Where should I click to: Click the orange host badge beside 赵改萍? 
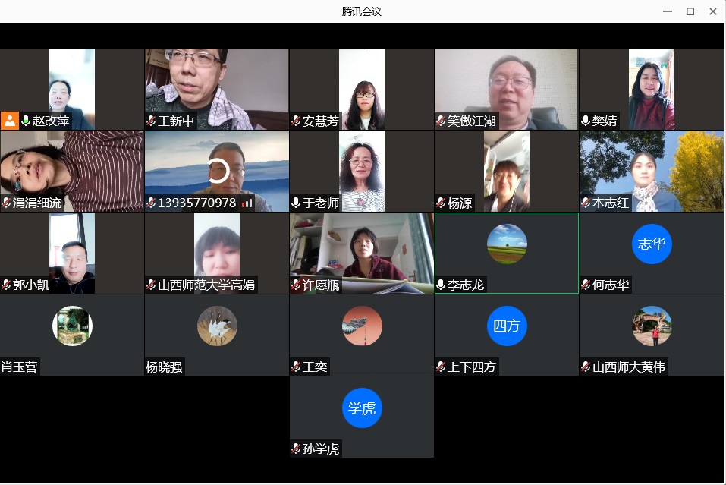coord(9,121)
